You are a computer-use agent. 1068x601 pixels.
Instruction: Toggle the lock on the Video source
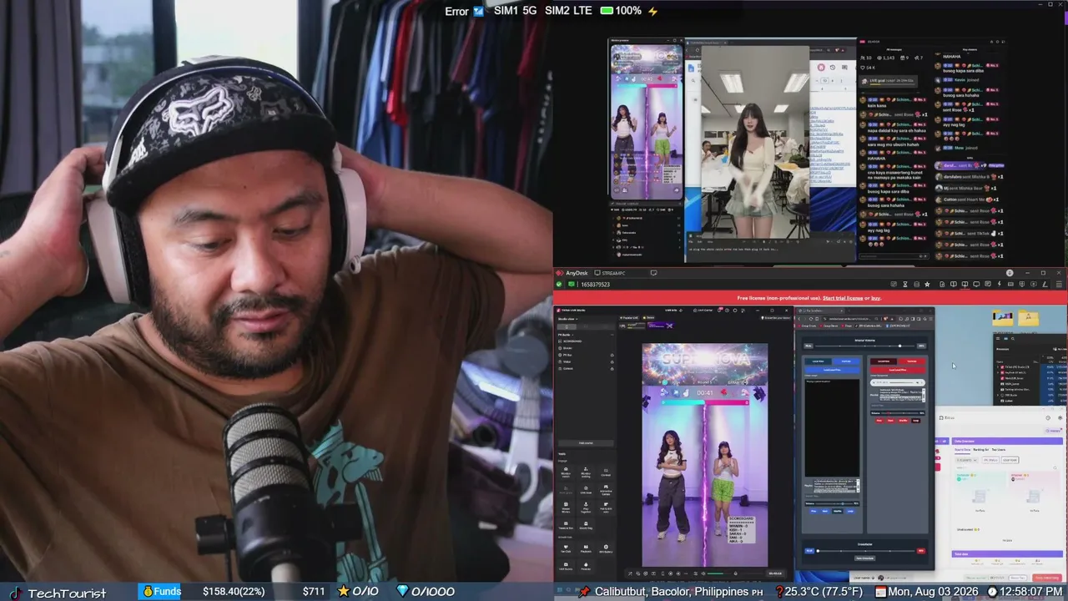point(612,361)
